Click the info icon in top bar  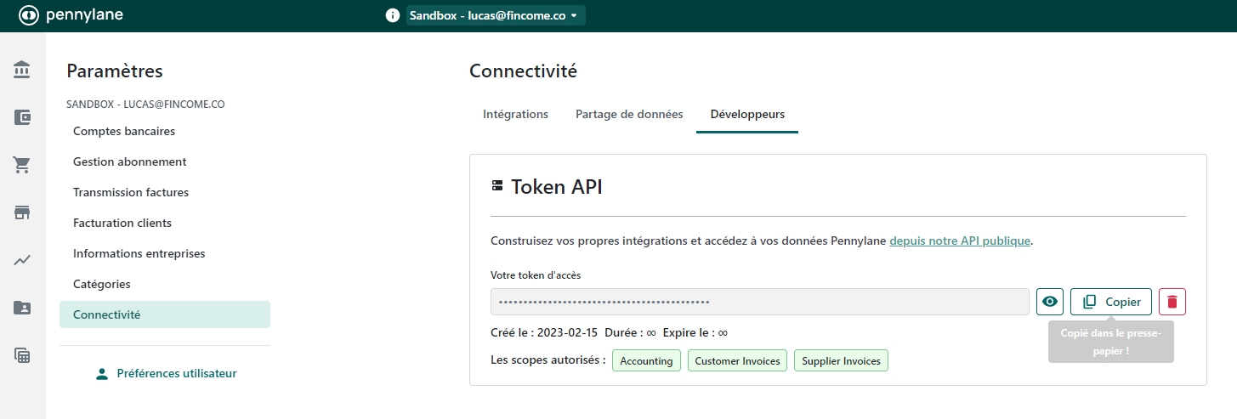click(392, 15)
